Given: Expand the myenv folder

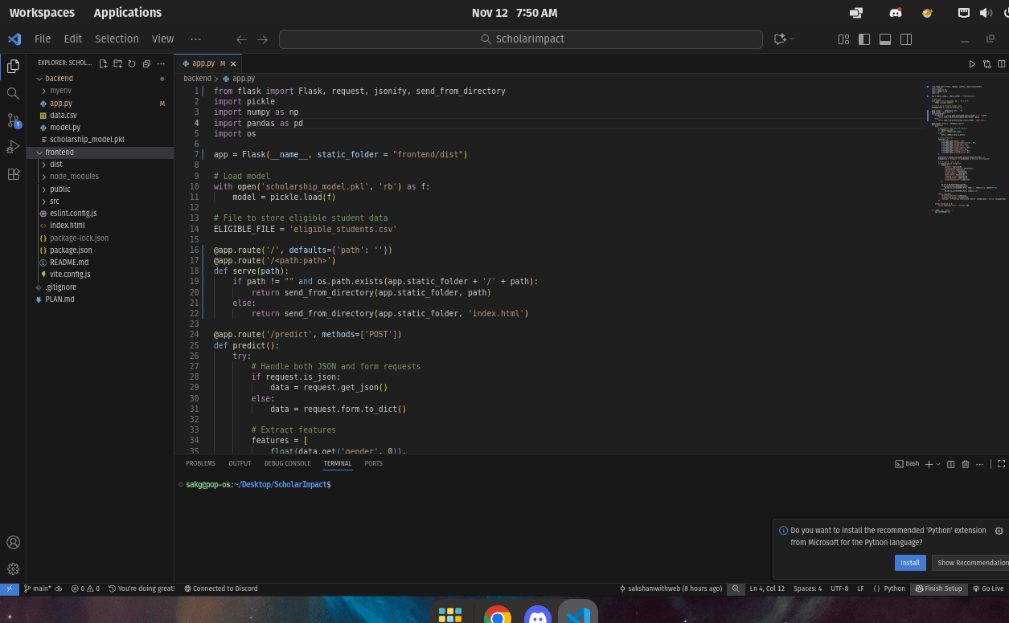Looking at the screenshot, I should click(60, 91).
